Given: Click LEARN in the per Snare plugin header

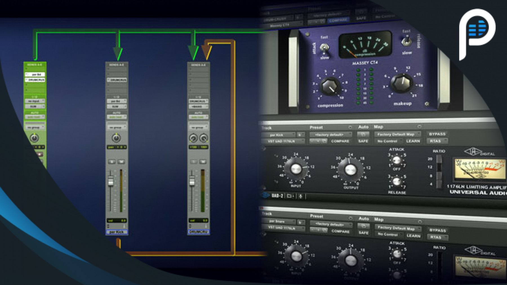Looking at the screenshot, I should pos(413,235).
